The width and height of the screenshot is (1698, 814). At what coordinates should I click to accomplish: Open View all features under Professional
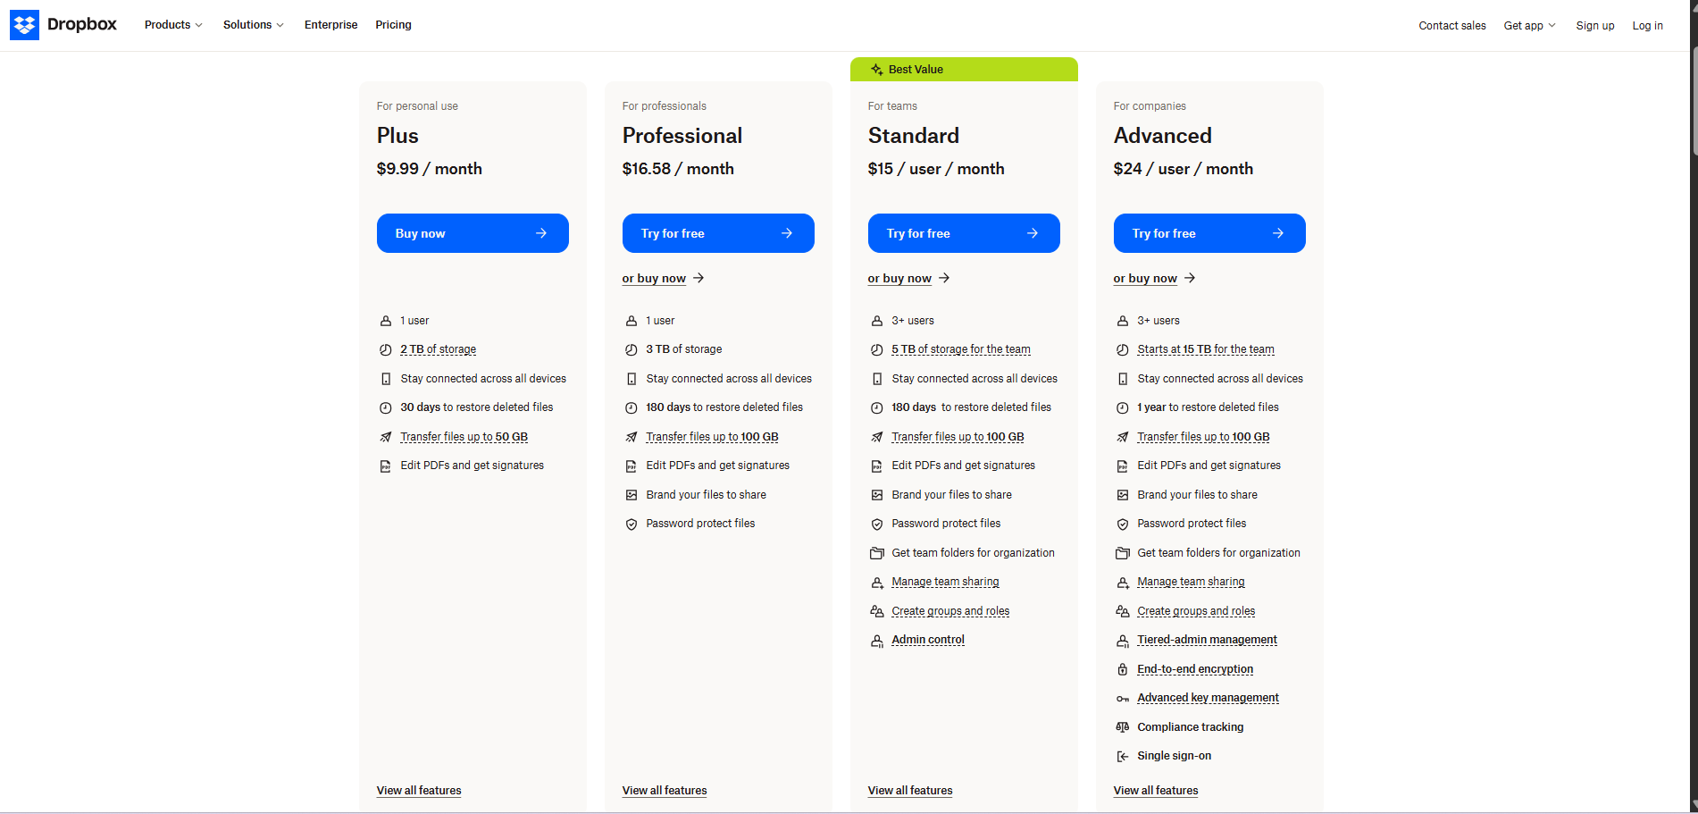tap(664, 790)
